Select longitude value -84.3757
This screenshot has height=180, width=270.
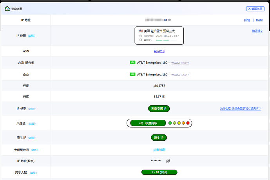click(159, 86)
